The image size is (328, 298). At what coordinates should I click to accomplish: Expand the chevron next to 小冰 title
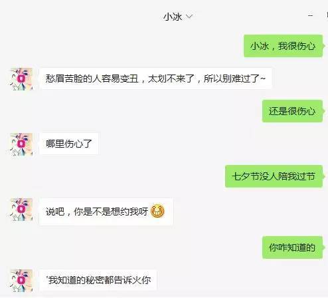coord(189,17)
